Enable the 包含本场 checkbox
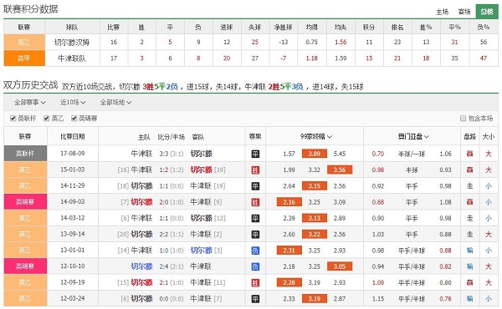 463,119
